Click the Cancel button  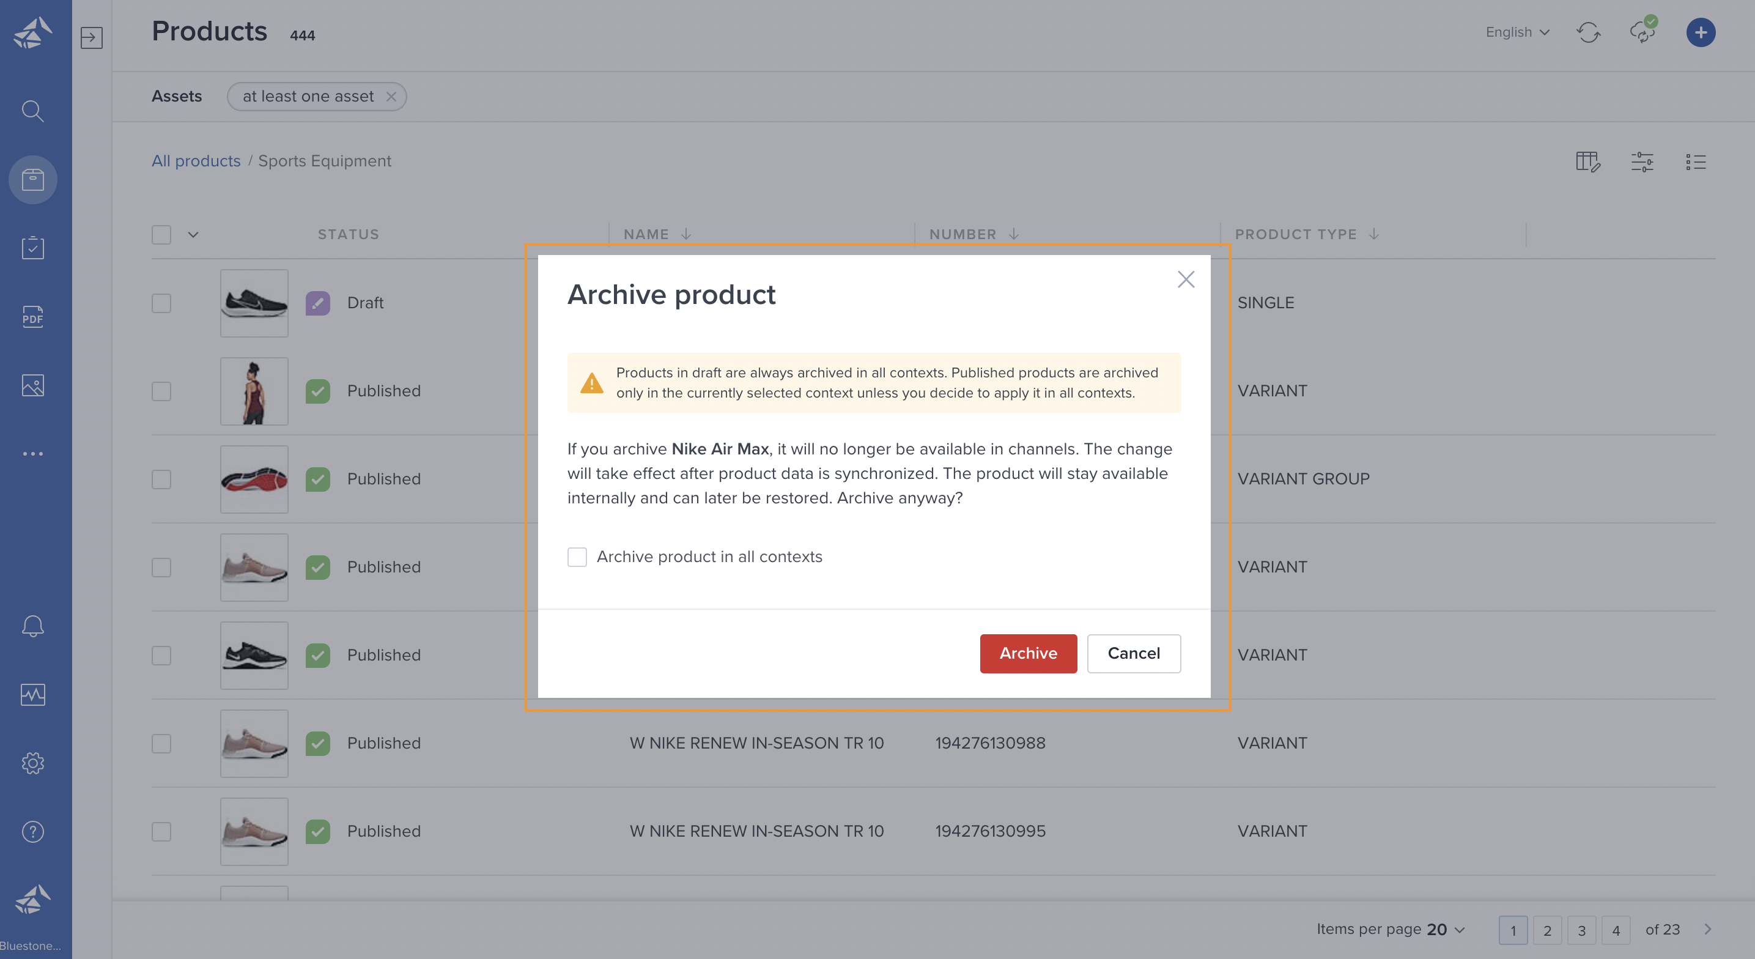pos(1134,653)
